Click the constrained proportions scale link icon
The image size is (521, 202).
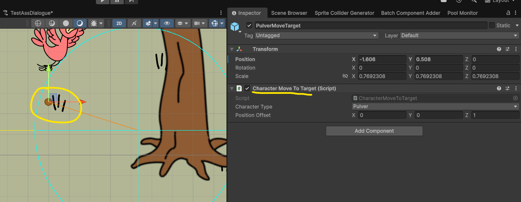(x=345, y=76)
